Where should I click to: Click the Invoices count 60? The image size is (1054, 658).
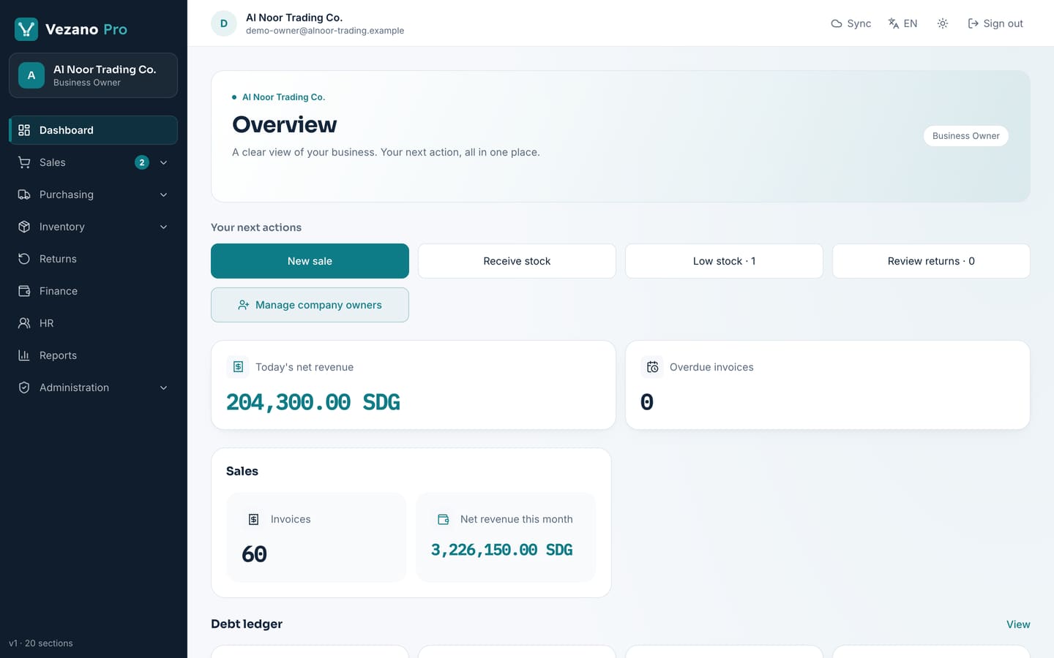click(x=254, y=554)
